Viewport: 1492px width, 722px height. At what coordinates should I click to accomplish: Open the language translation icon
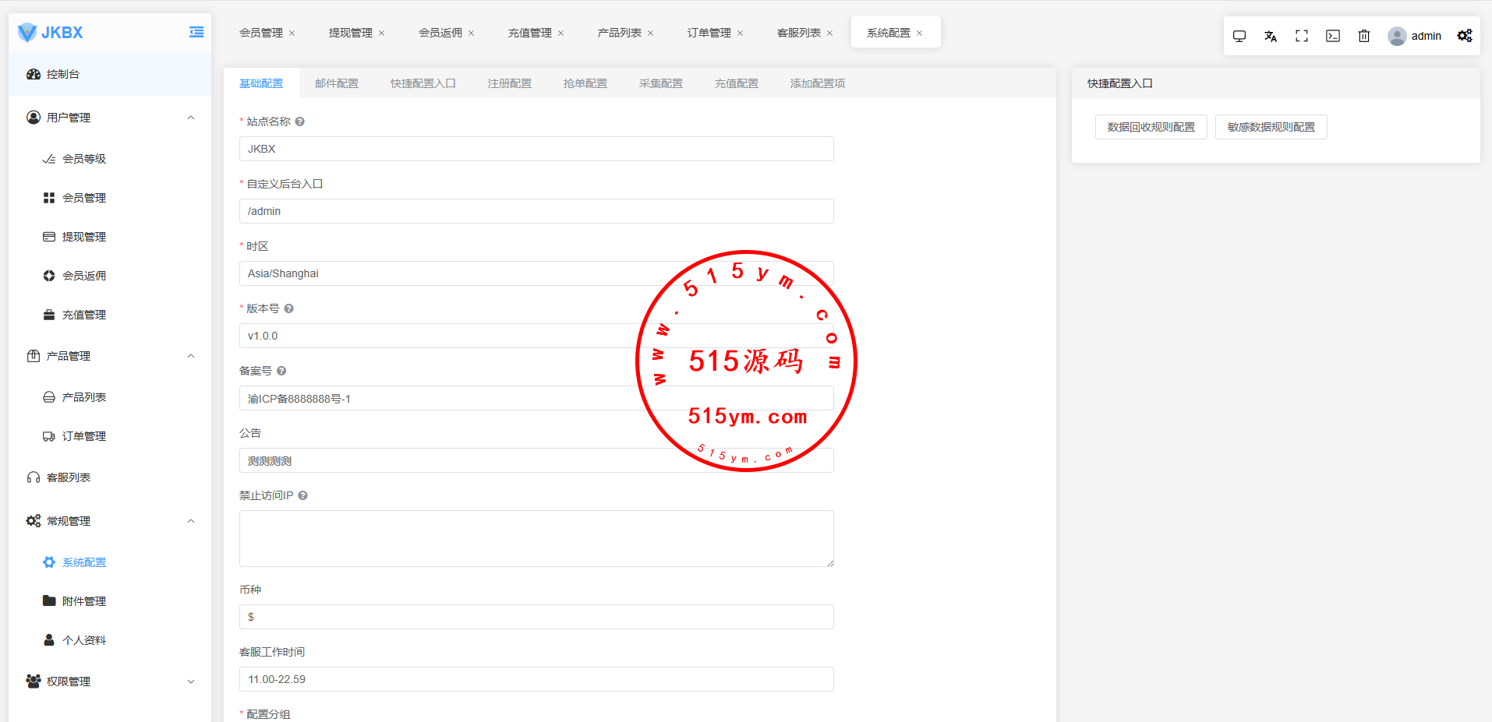(x=1271, y=36)
